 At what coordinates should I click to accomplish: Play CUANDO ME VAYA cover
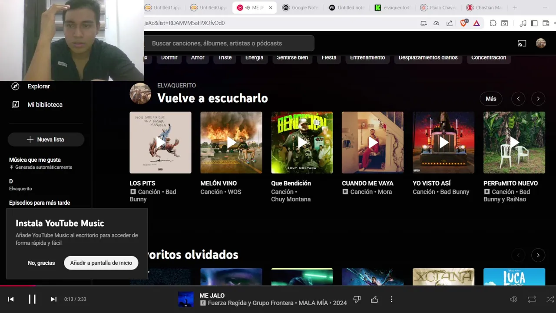tap(373, 143)
